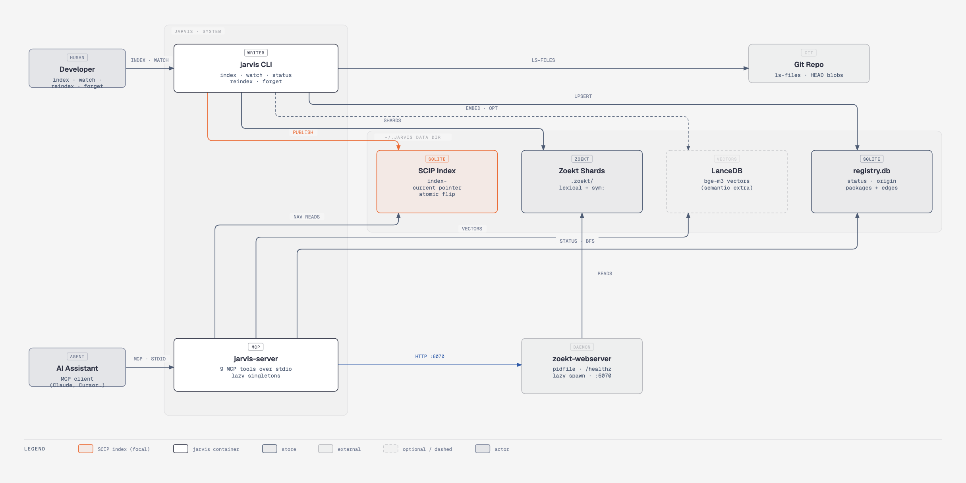Click the optional / dashed legend swatch
Viewport: 966px width, 483px height.
390,449
